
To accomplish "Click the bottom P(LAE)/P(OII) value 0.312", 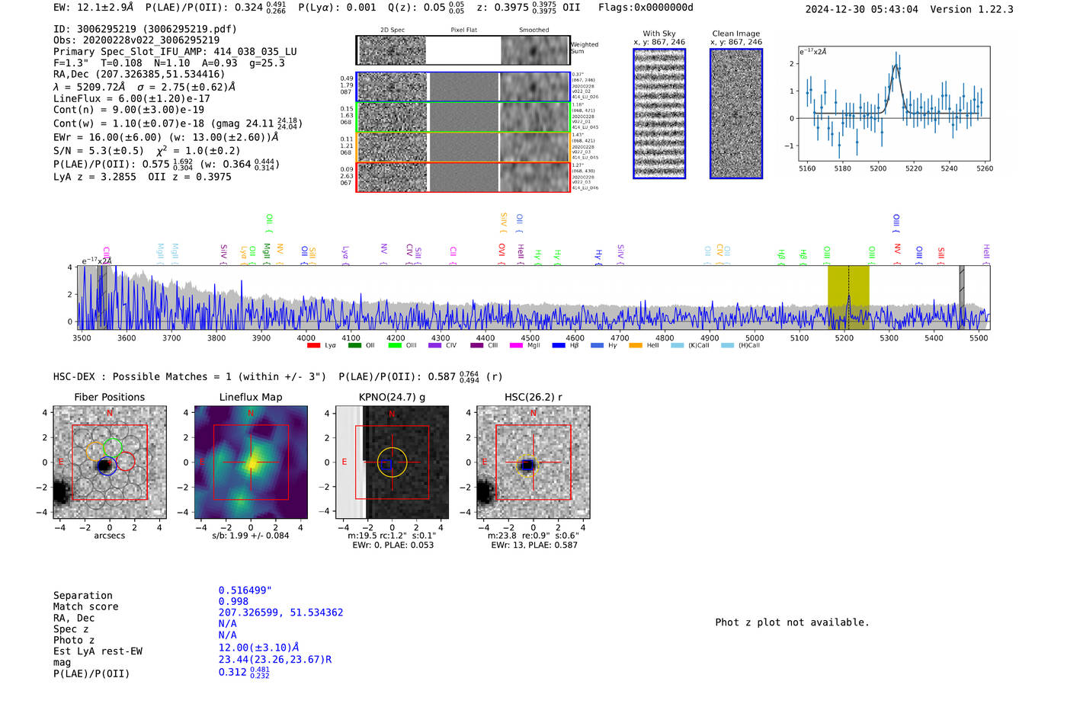I will (232, 673).
